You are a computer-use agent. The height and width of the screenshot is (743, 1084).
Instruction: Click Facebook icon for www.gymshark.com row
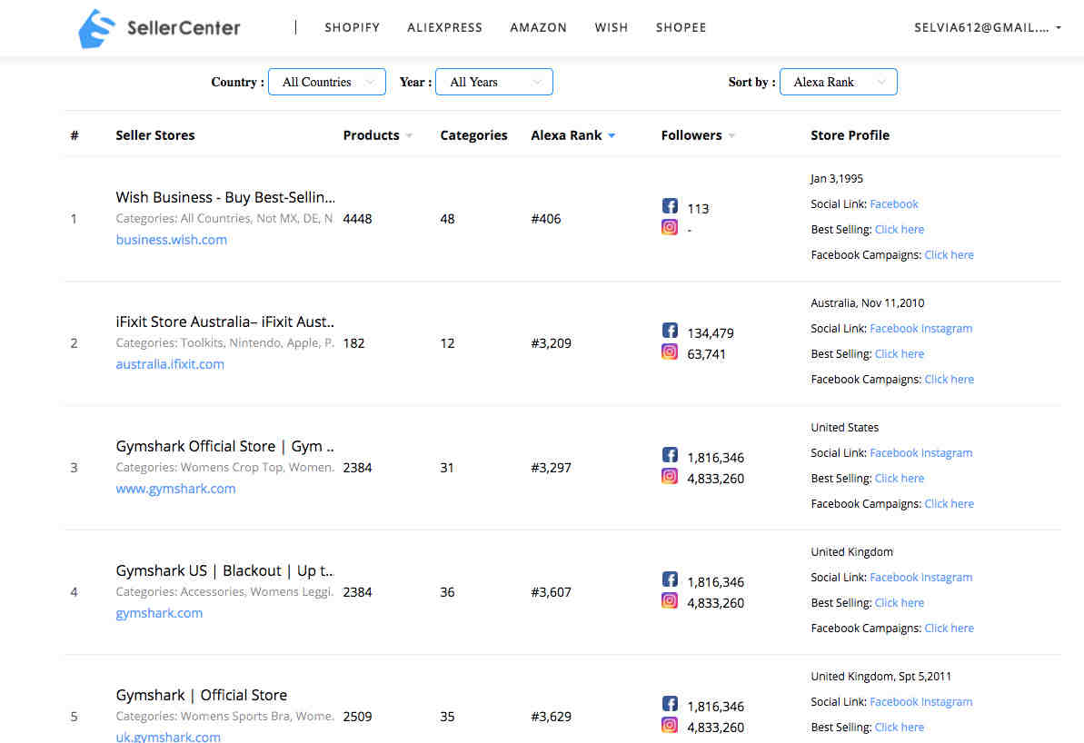[669, 455]
